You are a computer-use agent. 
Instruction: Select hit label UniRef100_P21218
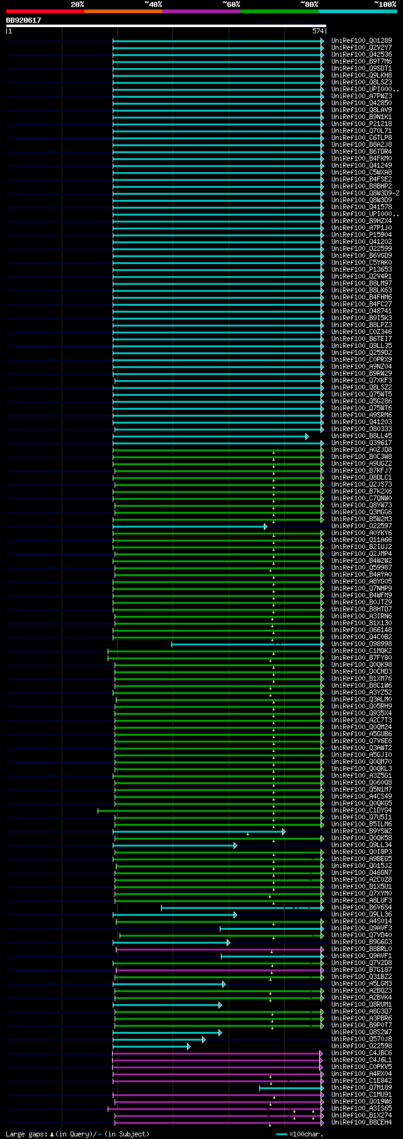[361, 124]
